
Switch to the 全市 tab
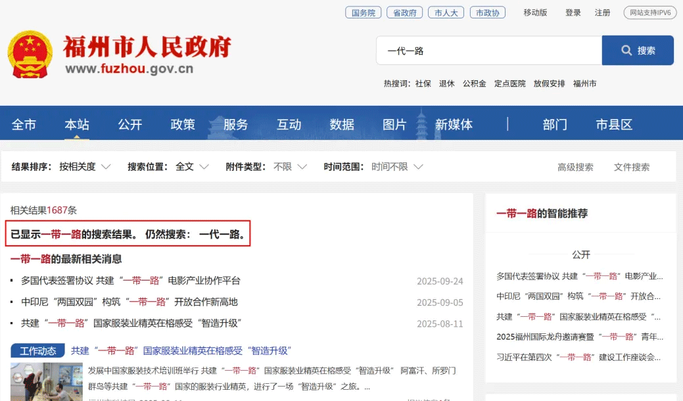[x=24, y=124]
